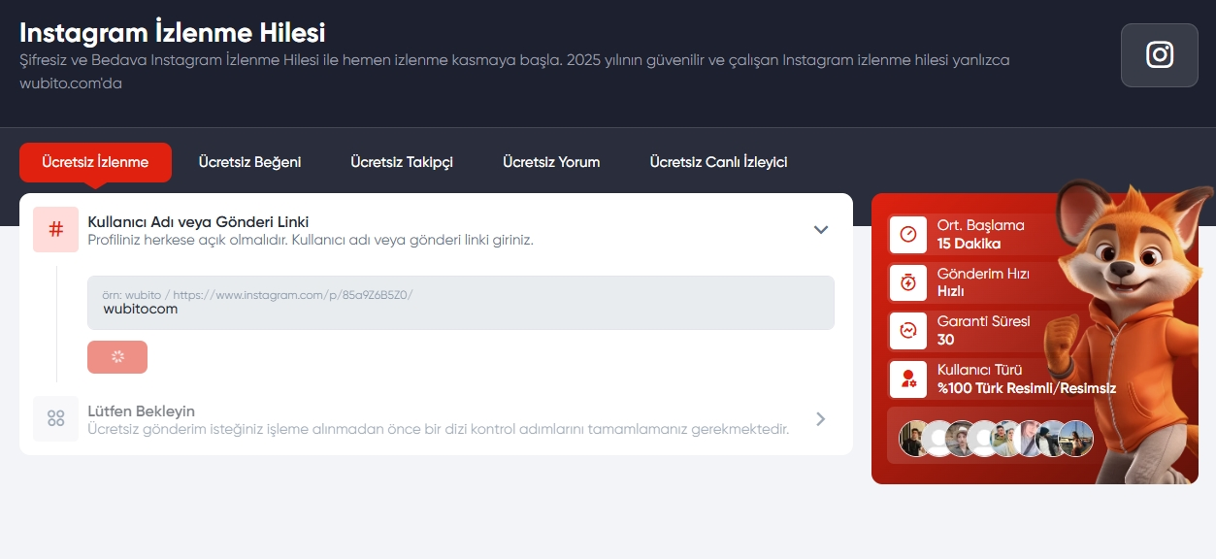The image size is (1216, 559).
Task: Switch to Ücretsiz Canlı İzleyici tab
Action: [718, 162]
